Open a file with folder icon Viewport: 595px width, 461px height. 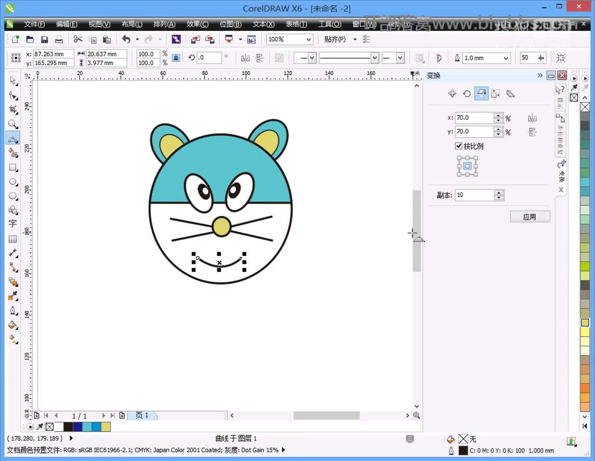pos(30,39)
